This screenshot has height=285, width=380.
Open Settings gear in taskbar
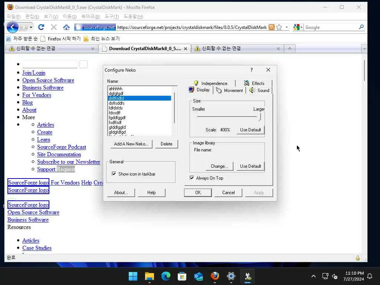pos(231,276)
